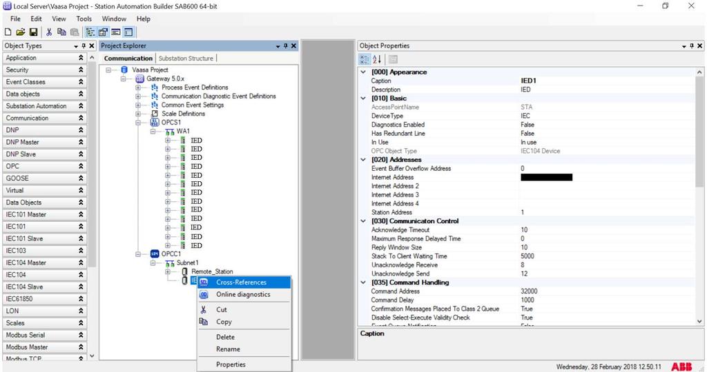The height and width of the screenshot is (372, 707).
Task: Open the Tools menu
Action: click(84, 19)
